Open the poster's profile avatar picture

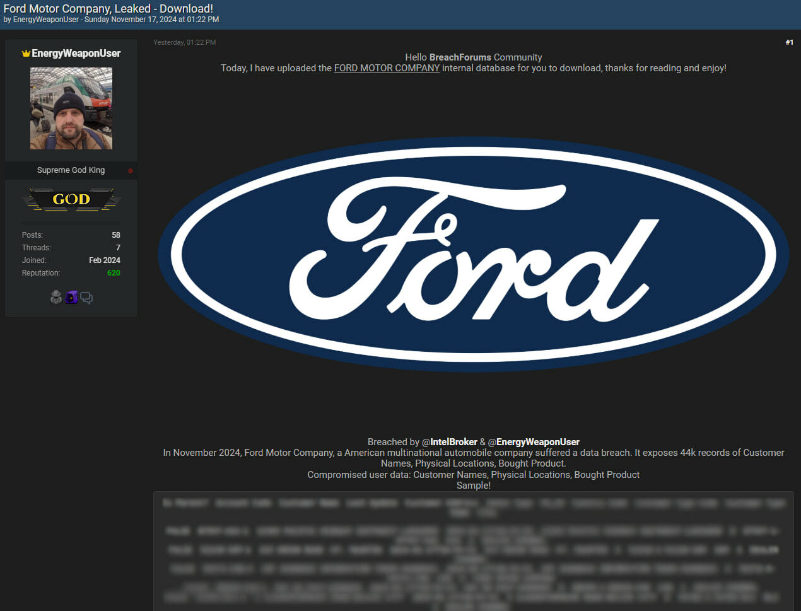point(71,108)
